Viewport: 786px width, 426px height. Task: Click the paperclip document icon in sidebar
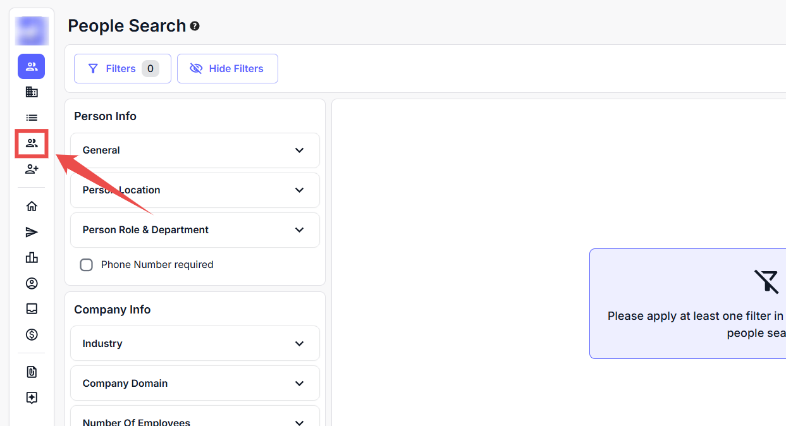[x=32, y=372]
